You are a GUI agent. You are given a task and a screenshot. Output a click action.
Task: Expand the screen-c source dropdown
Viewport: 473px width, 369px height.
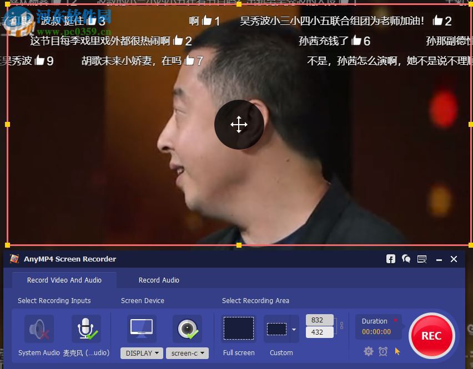(187, 353)
